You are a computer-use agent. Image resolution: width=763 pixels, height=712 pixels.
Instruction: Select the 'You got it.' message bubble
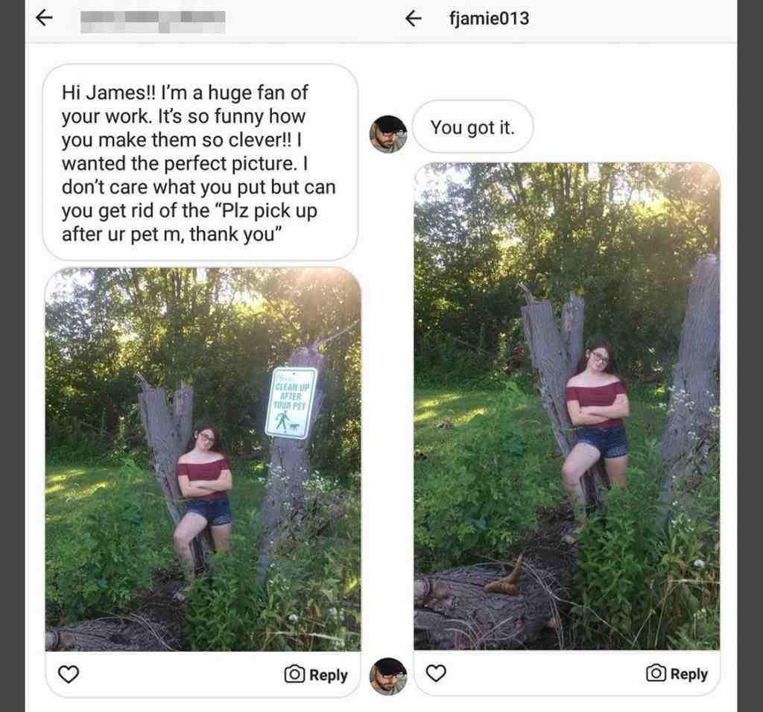click(472, 127)
